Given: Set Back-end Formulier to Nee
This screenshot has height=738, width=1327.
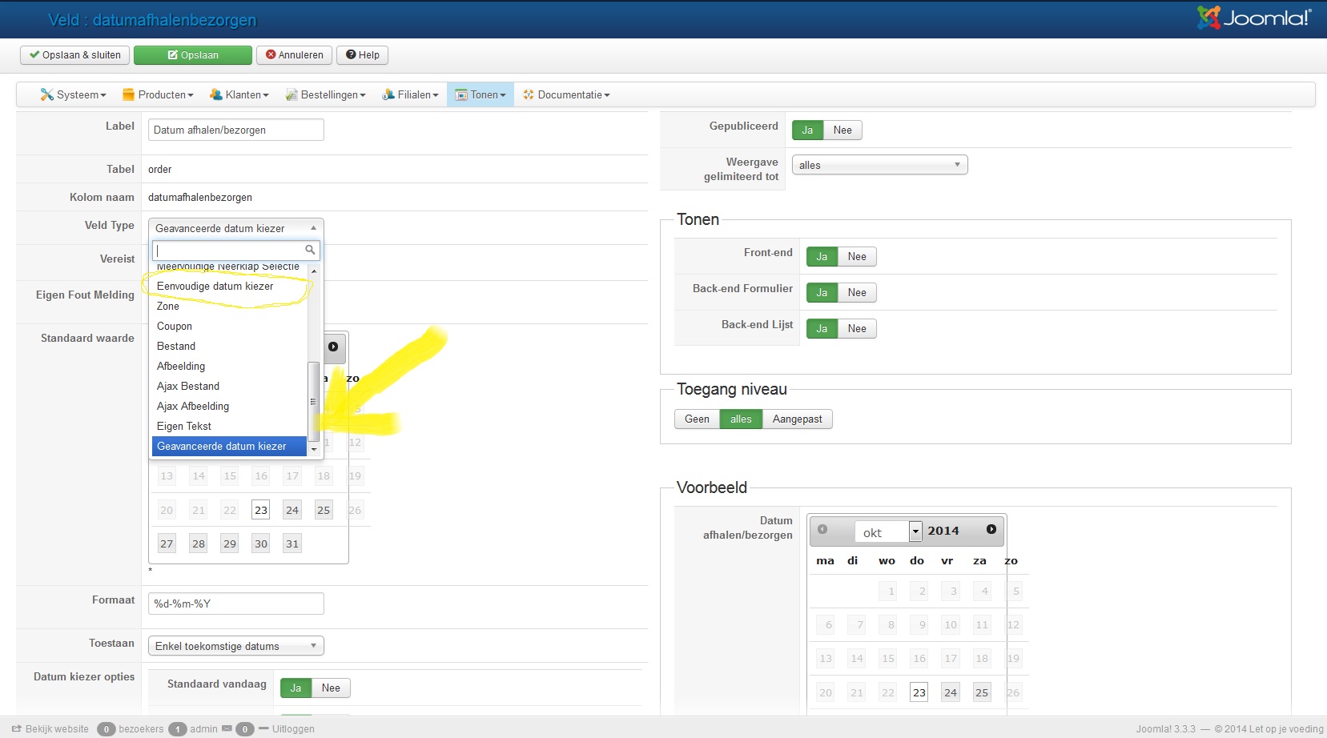Looking at the screenshot, I should [x=857, y=293].
